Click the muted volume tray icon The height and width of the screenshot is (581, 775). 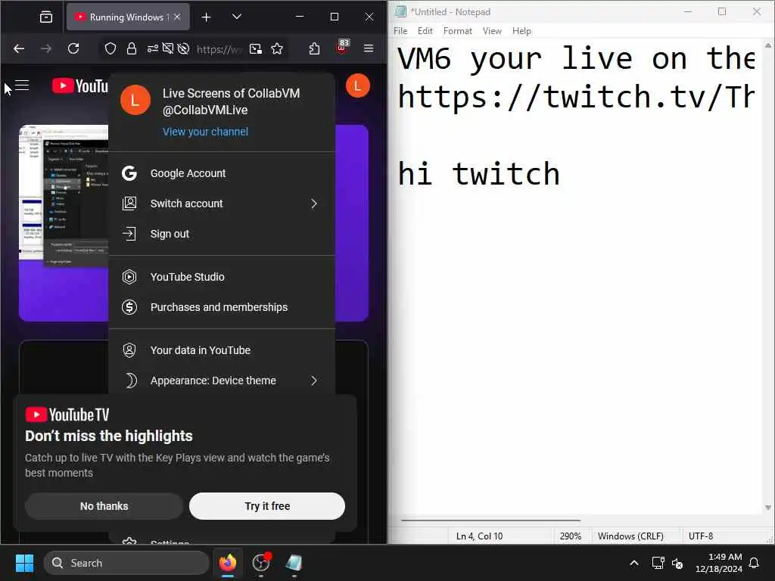coord(677,563)
